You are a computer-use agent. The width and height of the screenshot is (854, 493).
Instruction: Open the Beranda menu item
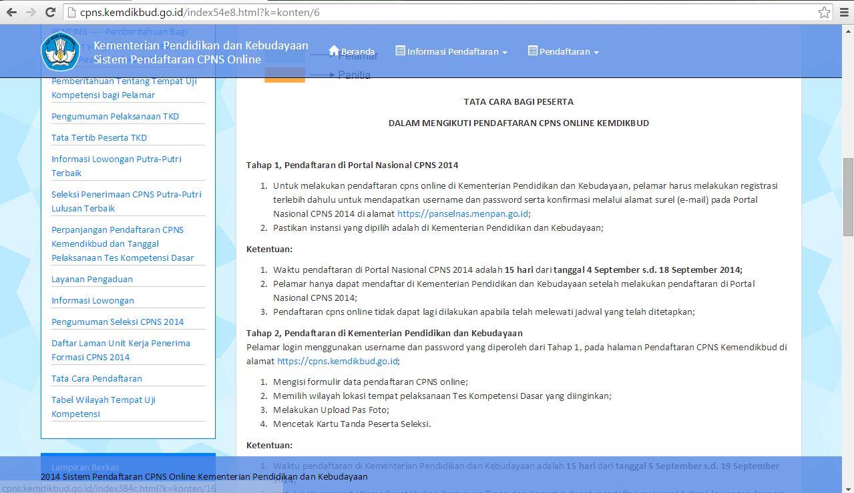351,51
